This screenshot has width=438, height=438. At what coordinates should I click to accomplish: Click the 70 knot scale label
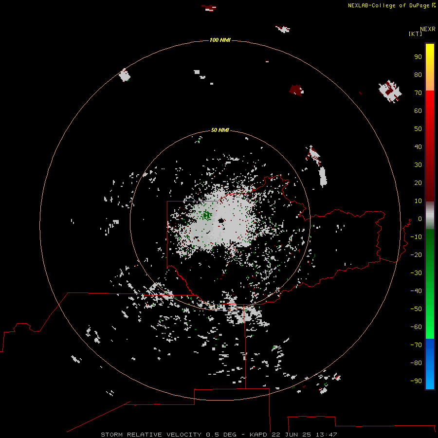point(418,93)
